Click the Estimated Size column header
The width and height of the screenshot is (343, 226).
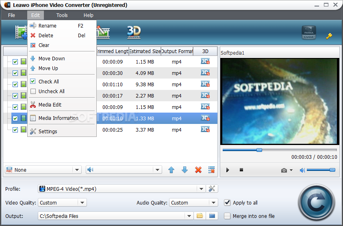[145, 51]
